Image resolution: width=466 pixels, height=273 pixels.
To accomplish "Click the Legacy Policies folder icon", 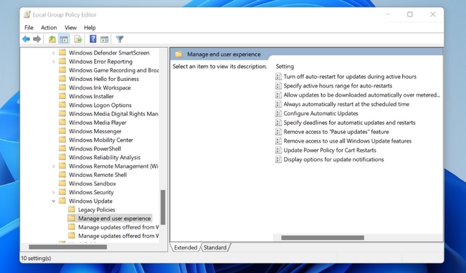I will coord(71,209).
